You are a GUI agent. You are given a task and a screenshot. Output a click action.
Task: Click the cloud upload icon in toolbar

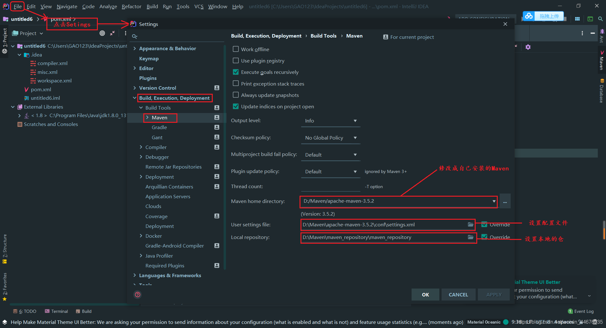coord(529,16)
